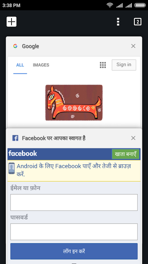Tap the tab count indicator showing 2
This screenshot has width=148, height=264.
(x=137, y=22)
